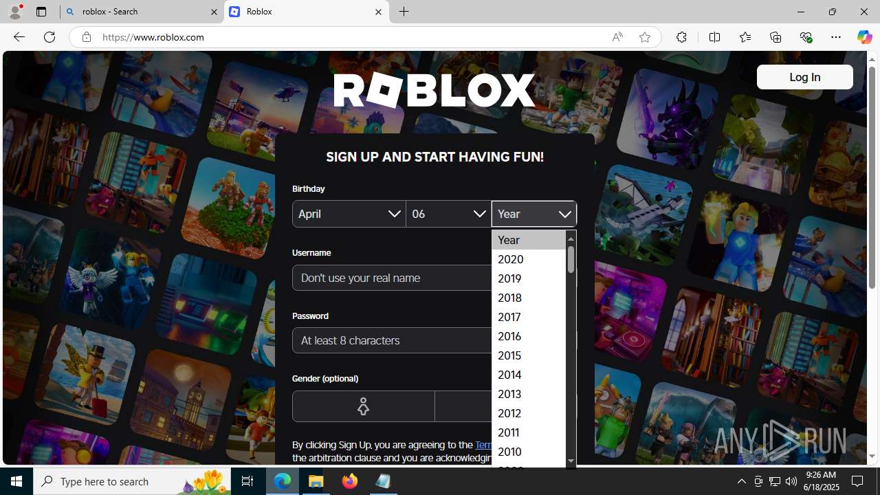The width and height of the screenshot is (880, 495).
Task: Open Favorites list icon
Action: click(745, 37)
